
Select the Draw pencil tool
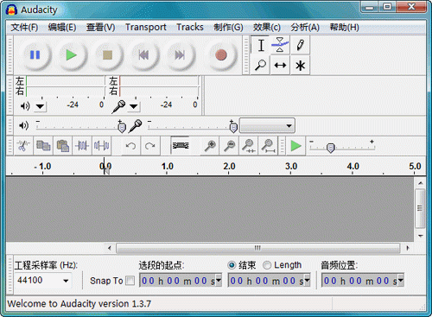[300, 45]
